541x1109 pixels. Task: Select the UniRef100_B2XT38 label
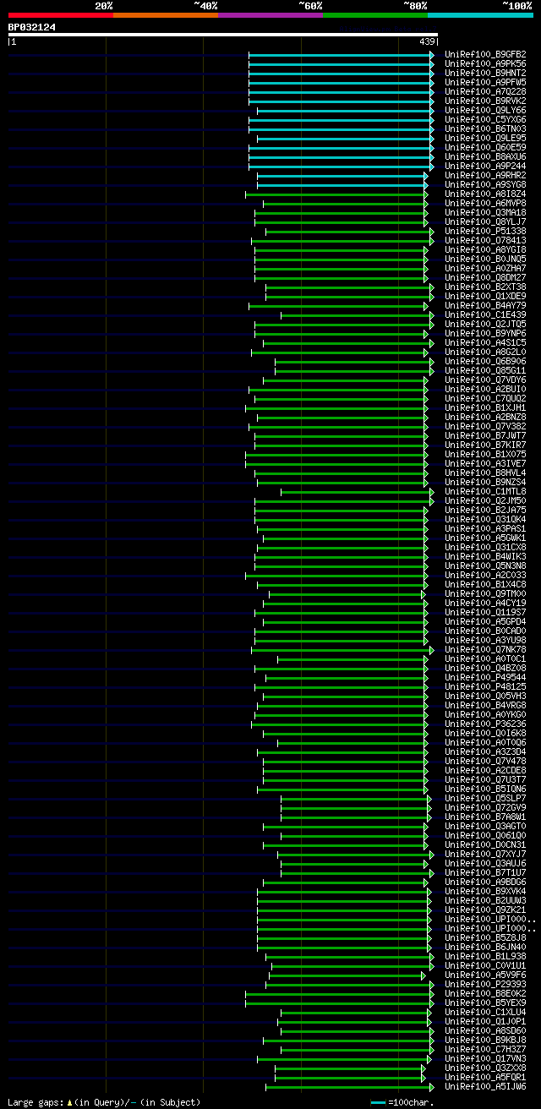[x=485, y=287]
